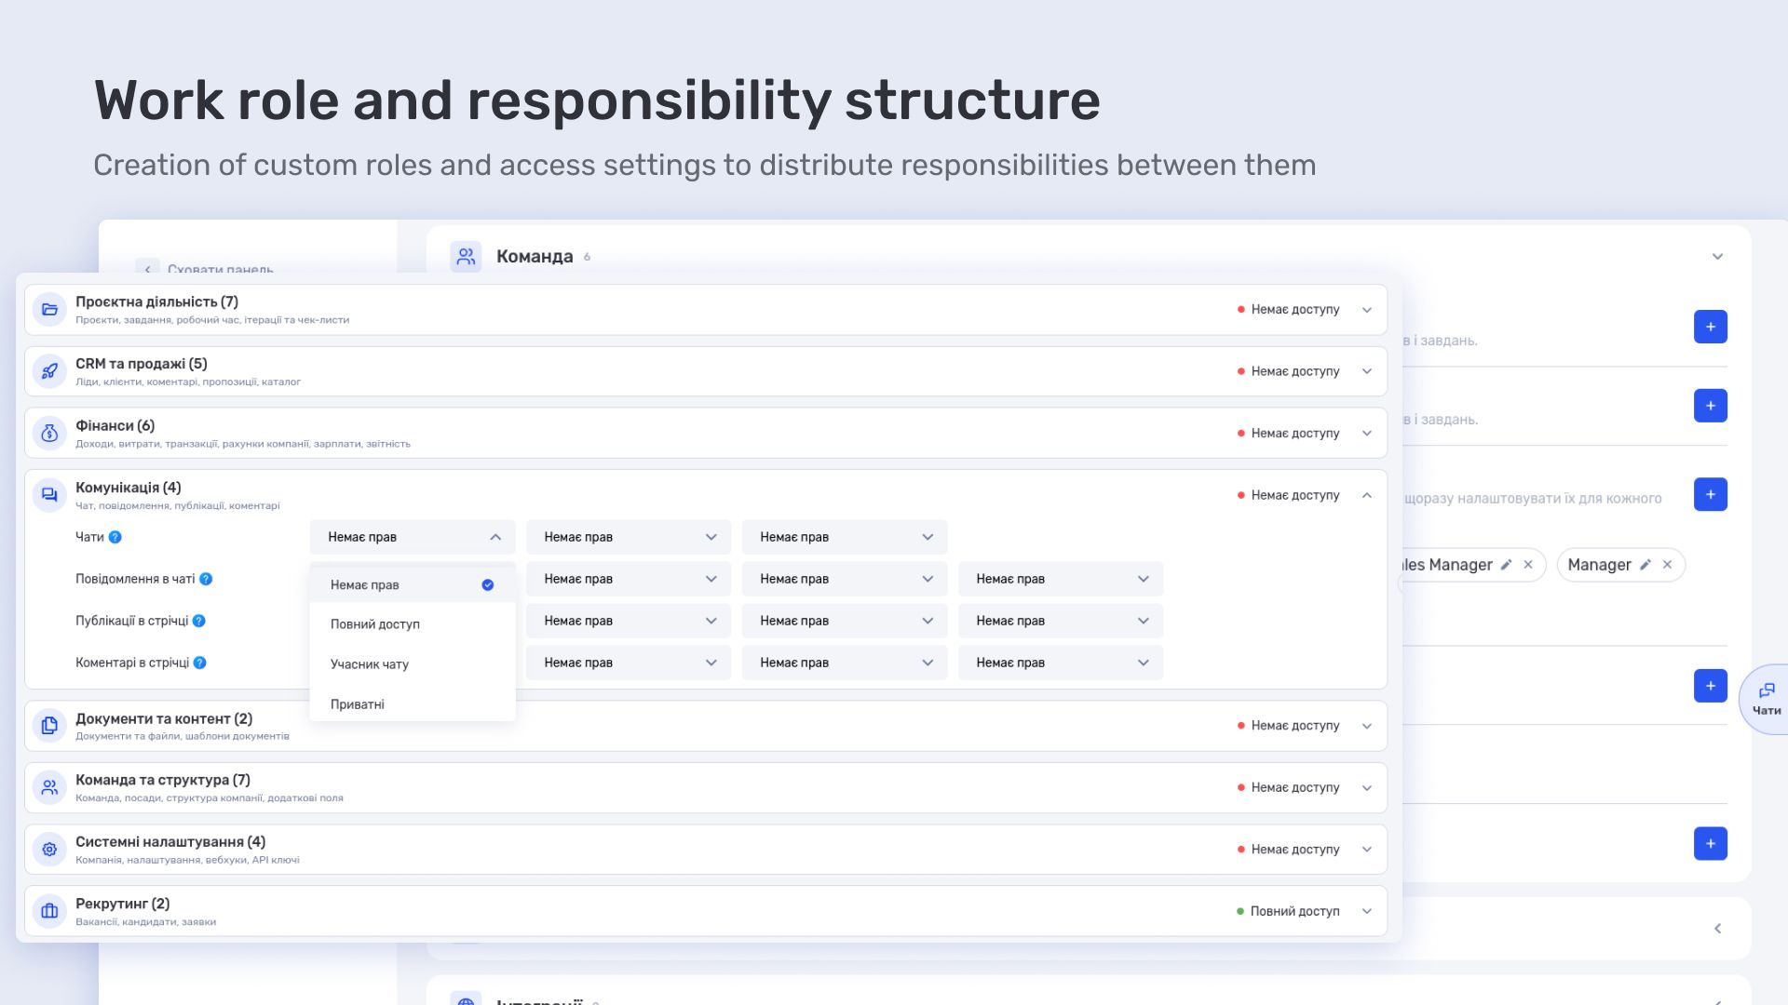Click the rocket icon for CRM та продажі

tap(49, 371)
